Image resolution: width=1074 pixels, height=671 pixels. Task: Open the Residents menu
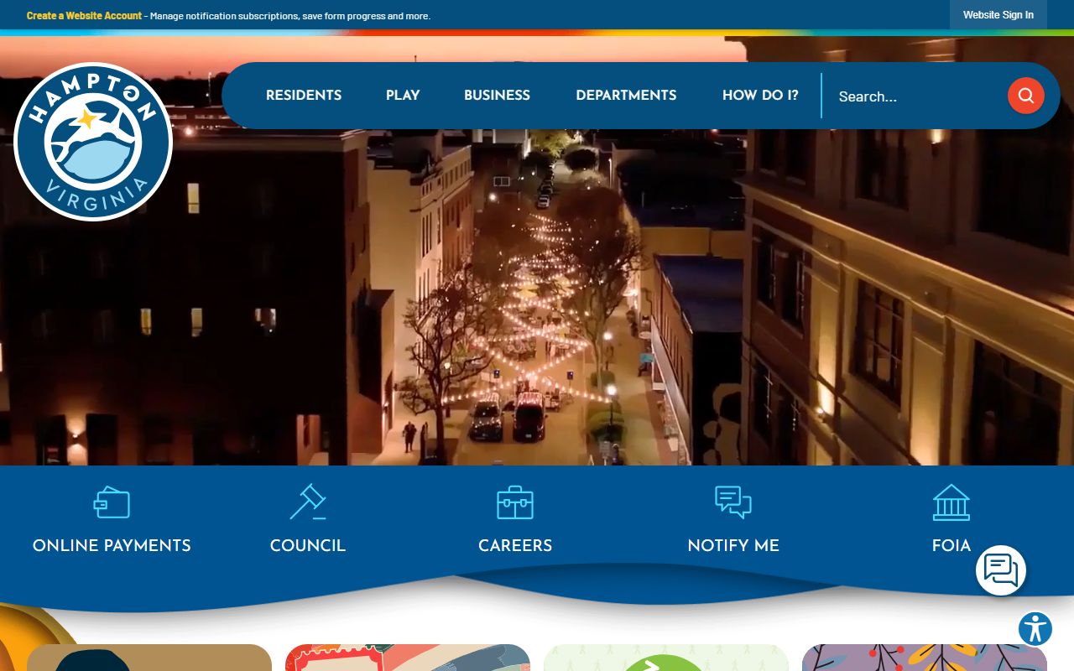pyautogui.click(x=304, y=96)
